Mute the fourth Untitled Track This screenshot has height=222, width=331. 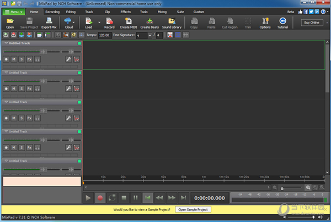14,148
